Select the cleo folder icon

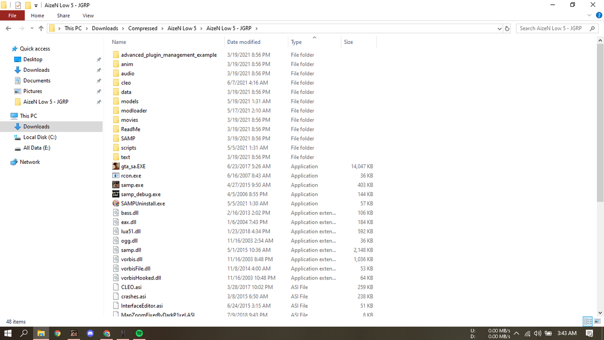116,83
